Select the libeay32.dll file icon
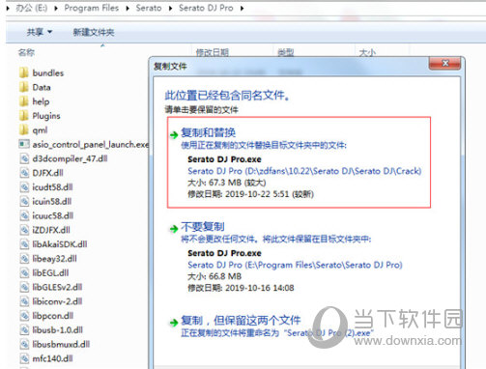Screen dimensions: 486x369 click(x=24, y=259)
